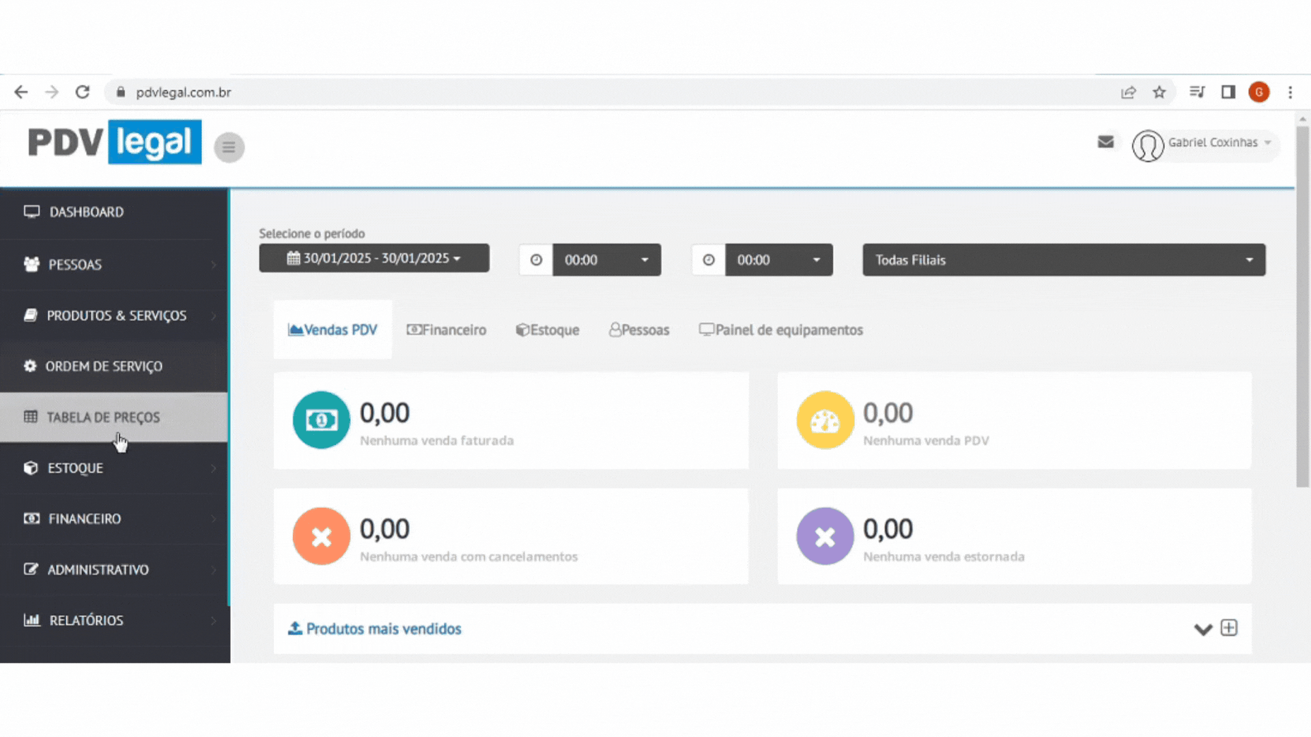Image resolution: width=1311 pixels, height=737 pixels.
Task: Open browser three-dot menu
Action: click(1290, 92)
